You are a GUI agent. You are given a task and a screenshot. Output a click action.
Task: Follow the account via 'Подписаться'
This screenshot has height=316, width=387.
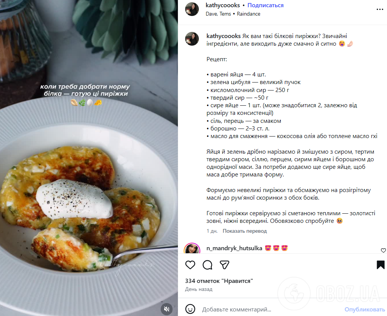coord(265,5)
